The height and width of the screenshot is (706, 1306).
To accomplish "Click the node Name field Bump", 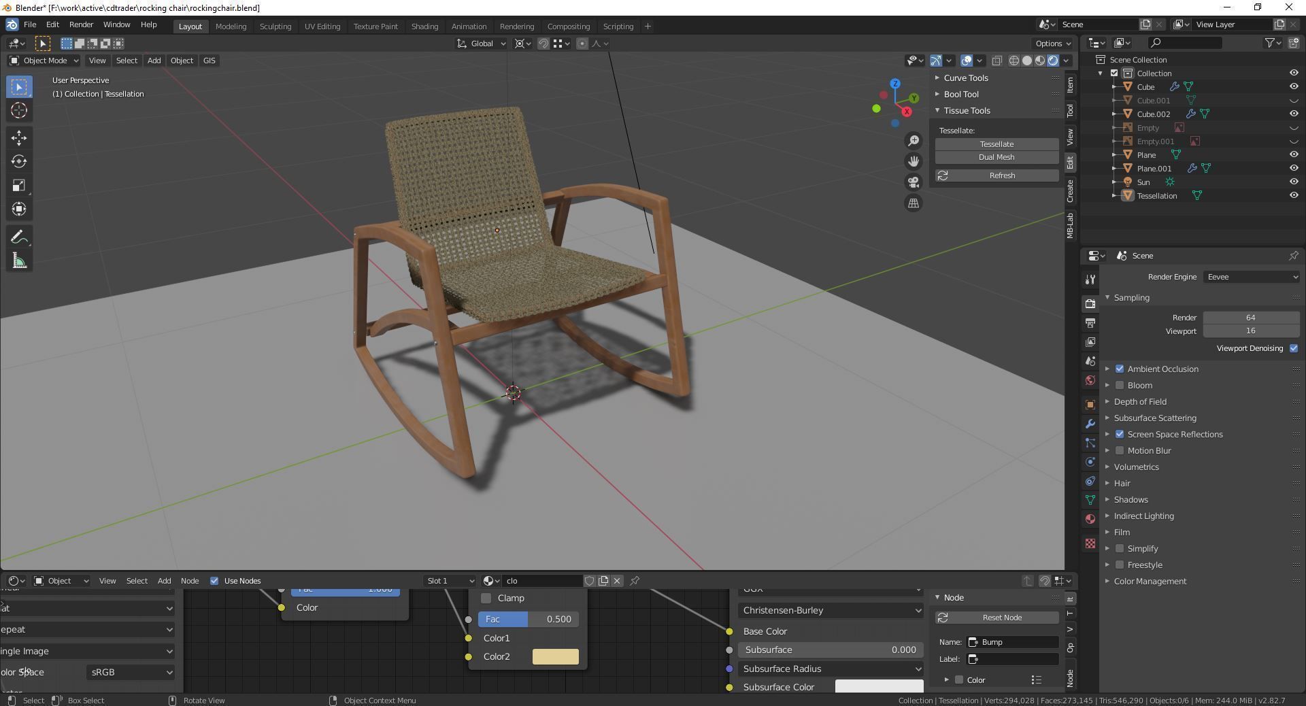I will coord(1013,642).
